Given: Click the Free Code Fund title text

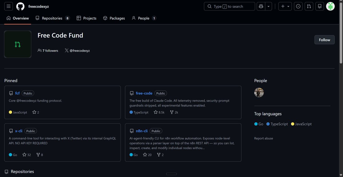Looking at the screenshot, I should pyautogui.click(x=60, y=35).
